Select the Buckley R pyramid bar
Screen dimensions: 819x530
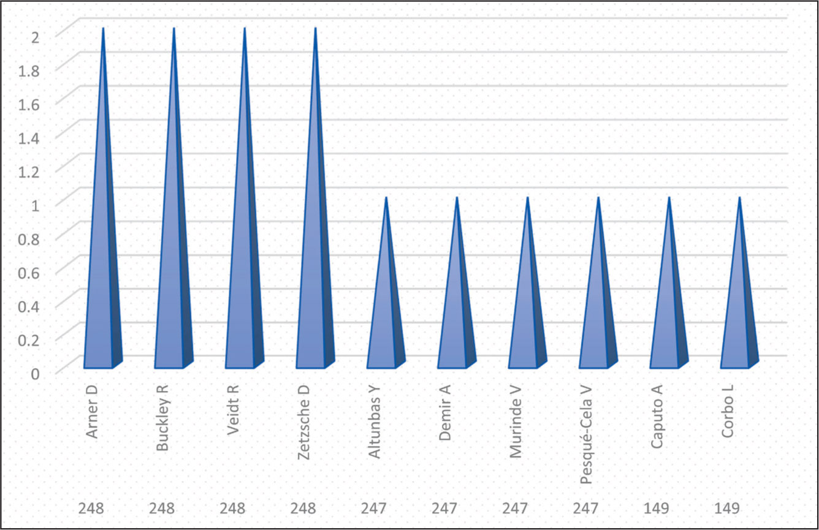pos(174,198)
